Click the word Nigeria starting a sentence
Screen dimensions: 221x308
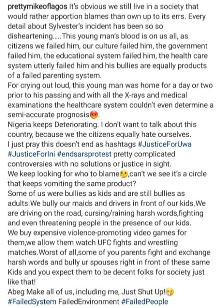pos(19,125)
